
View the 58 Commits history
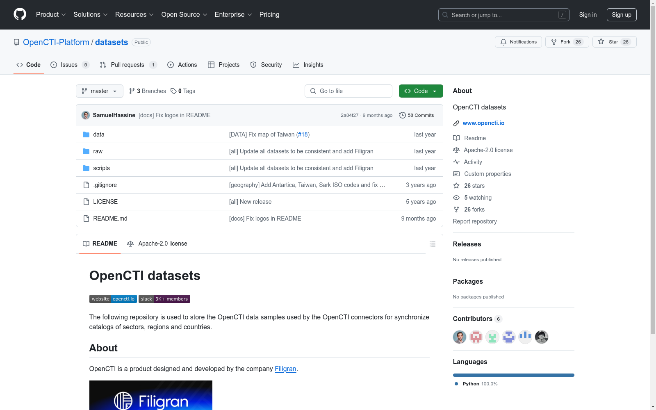(x=417, y=115)
